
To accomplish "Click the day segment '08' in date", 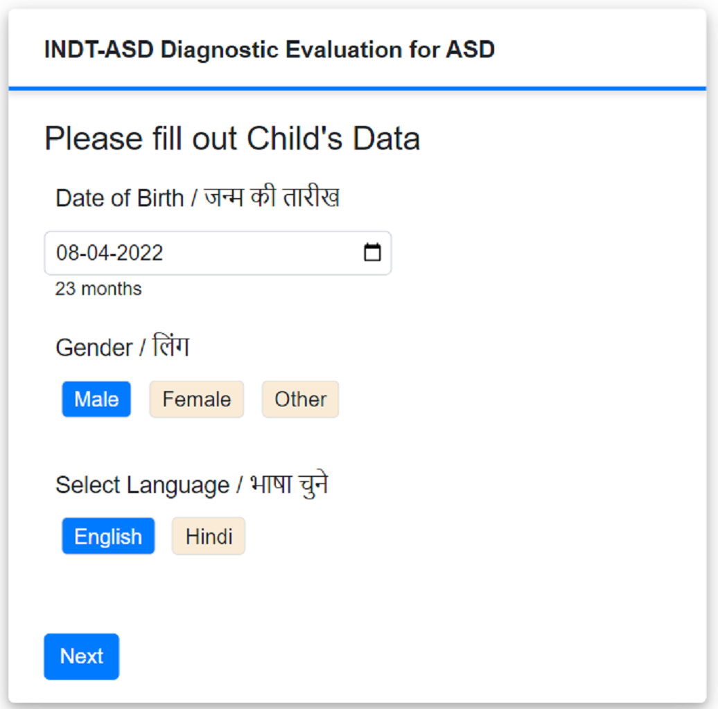I will click(x=67, y=253).
